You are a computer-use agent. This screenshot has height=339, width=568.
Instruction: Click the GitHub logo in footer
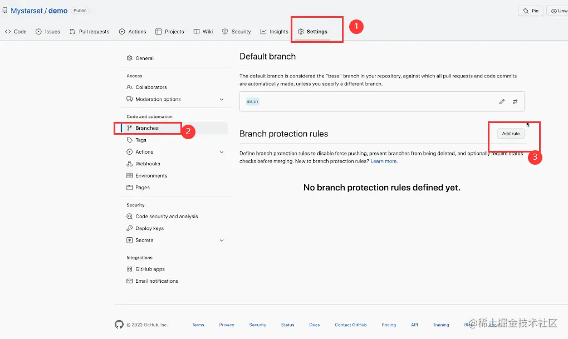click(119, 325)
